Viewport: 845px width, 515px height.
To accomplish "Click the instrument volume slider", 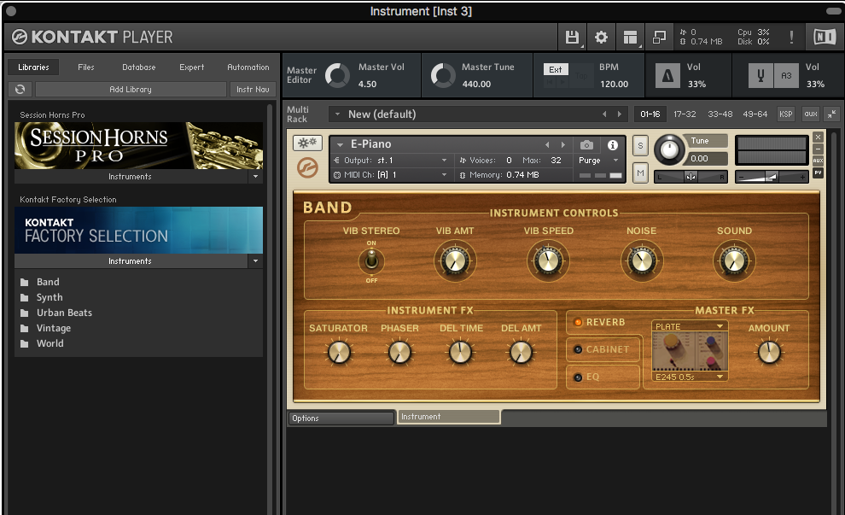I will [772, 176].
